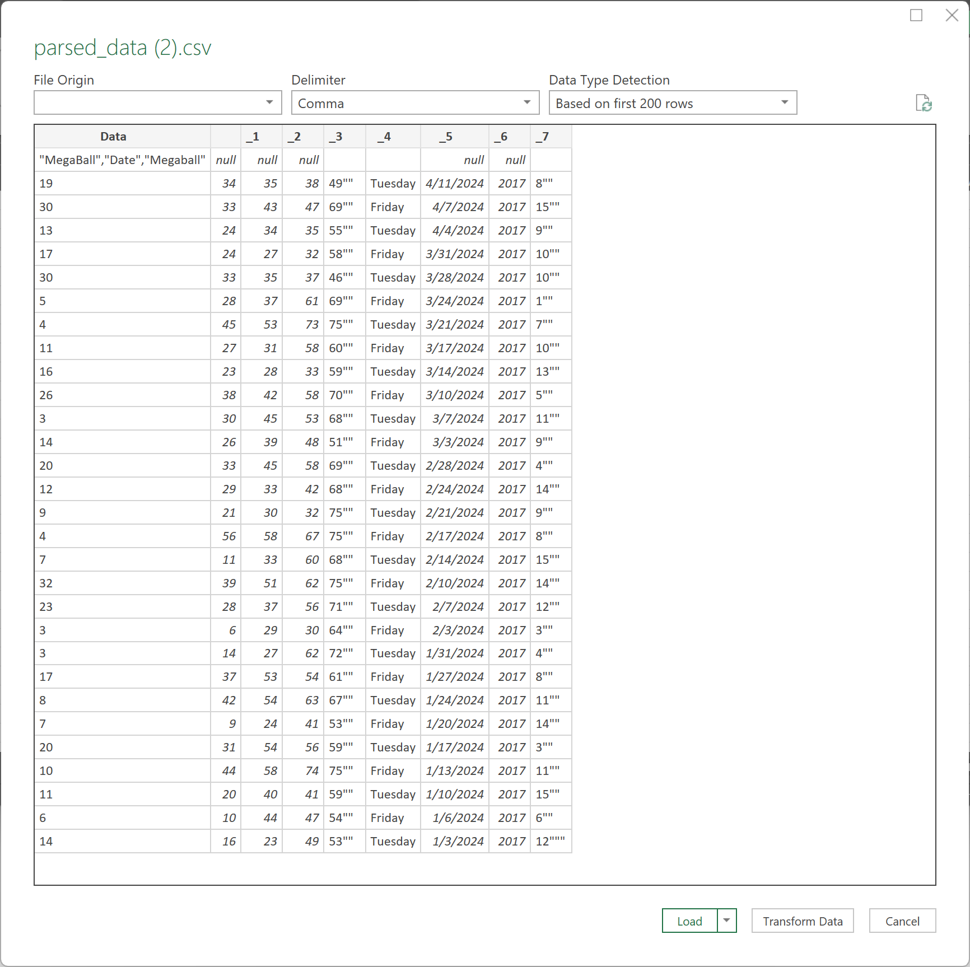Select the _5 column header
Screen dimensions: 970x967
[455, 137]
